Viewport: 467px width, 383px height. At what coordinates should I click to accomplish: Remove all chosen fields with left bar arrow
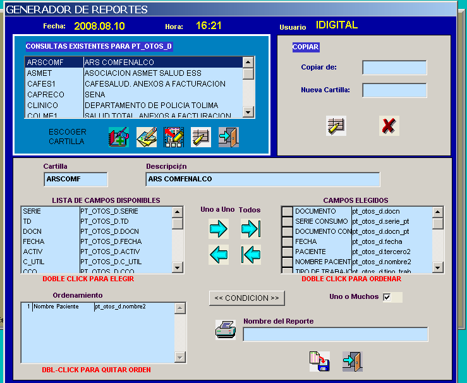click(x=251, y=254)
